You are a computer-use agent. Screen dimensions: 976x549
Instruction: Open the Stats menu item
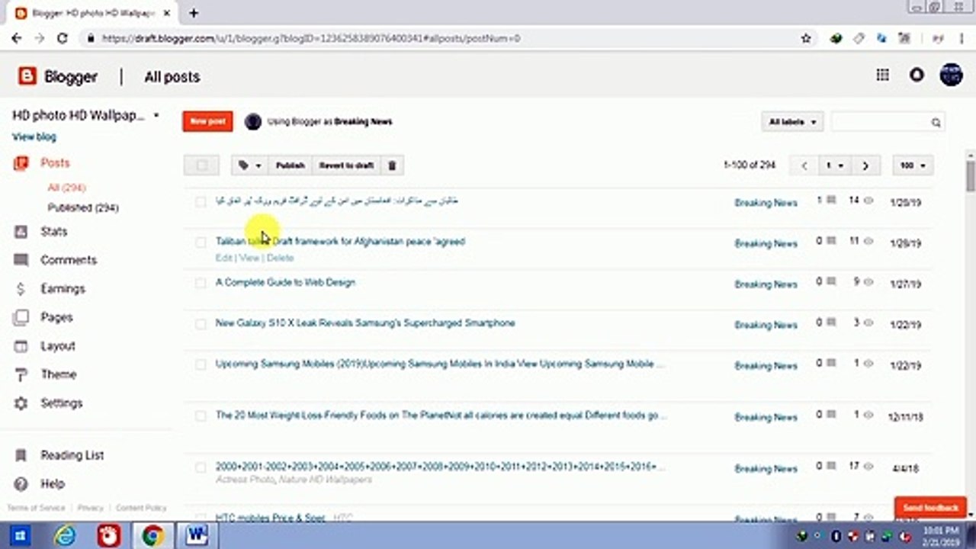pos(54,232)
